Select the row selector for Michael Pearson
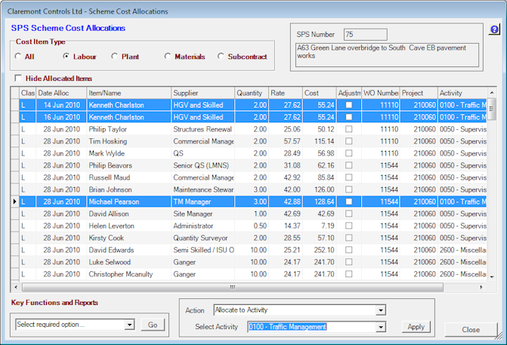 [15, 202]
